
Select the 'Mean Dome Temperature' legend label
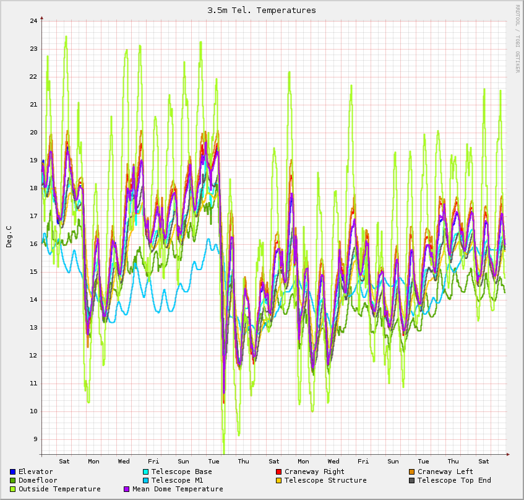(178, 489)
